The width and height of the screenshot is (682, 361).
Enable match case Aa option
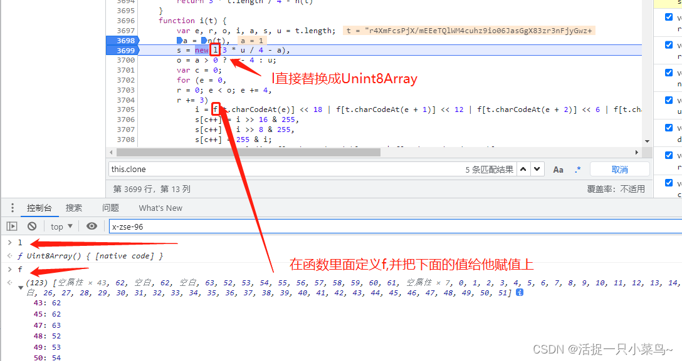(558, 170)
